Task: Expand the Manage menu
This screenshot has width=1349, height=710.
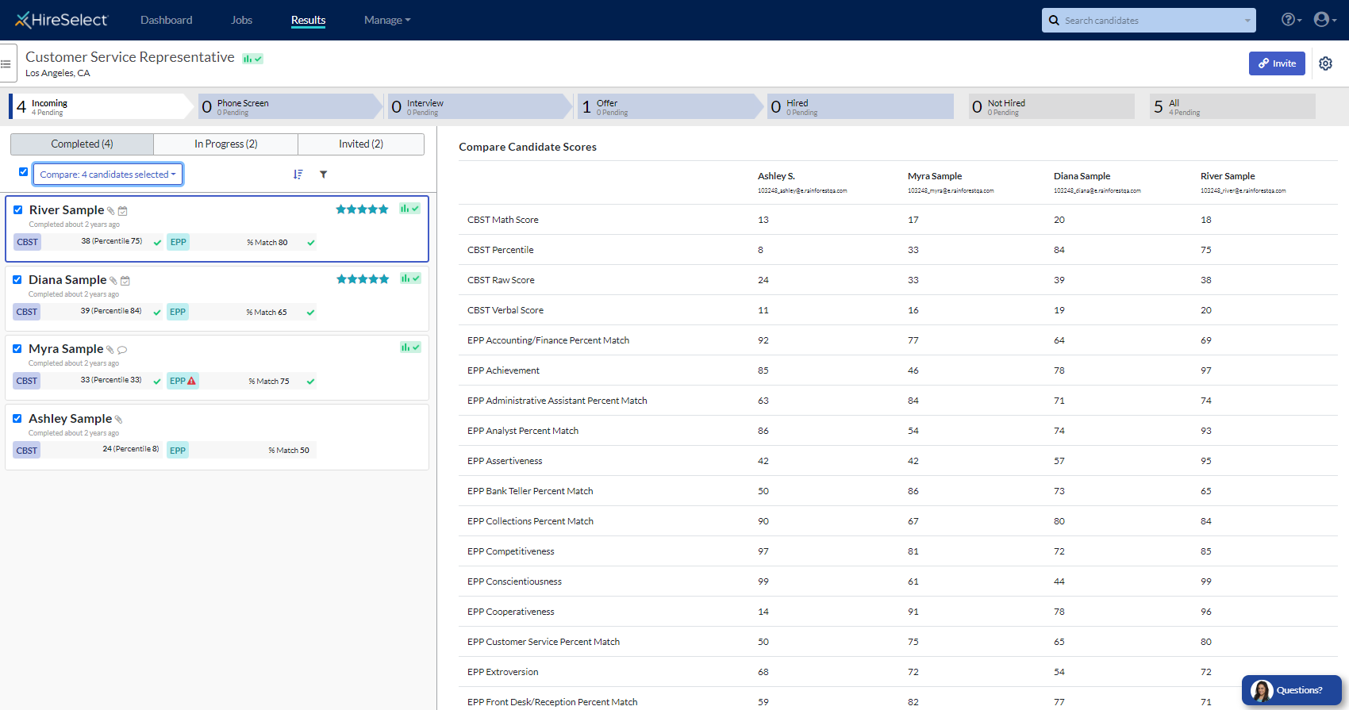Action: 386,21
